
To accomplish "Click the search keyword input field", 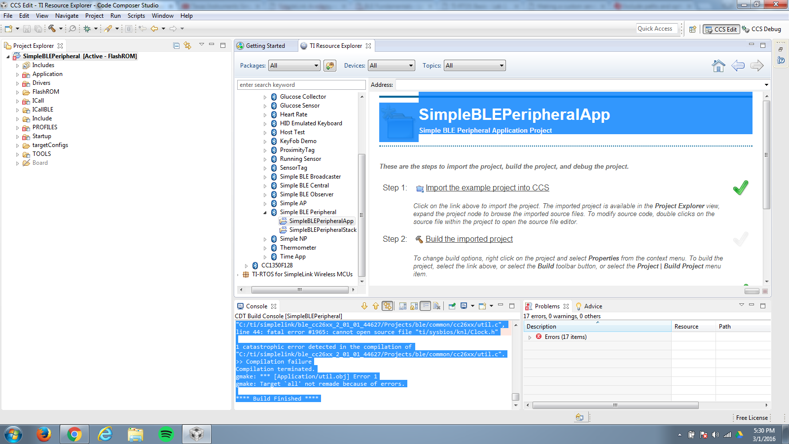I will point(301,85).
